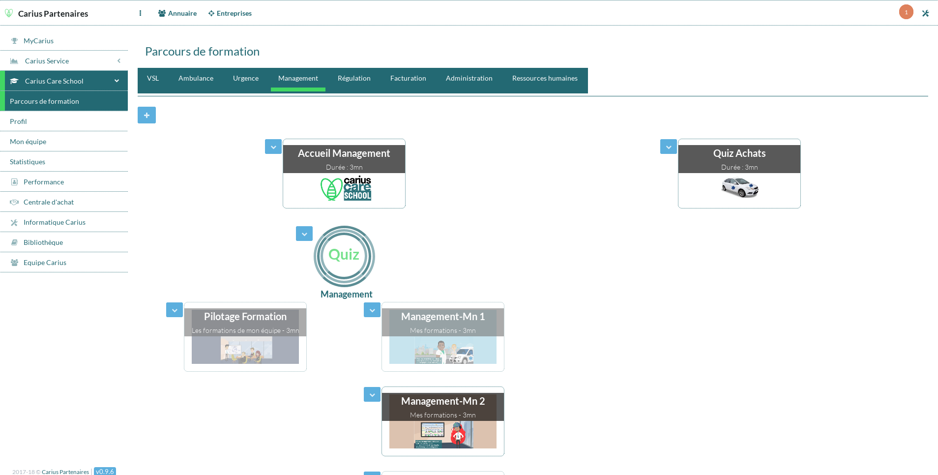Open dropdown beside Accueil Management card
Image resolution: width=938 pixels, height=475 pixels.
[x=273, y=147]
